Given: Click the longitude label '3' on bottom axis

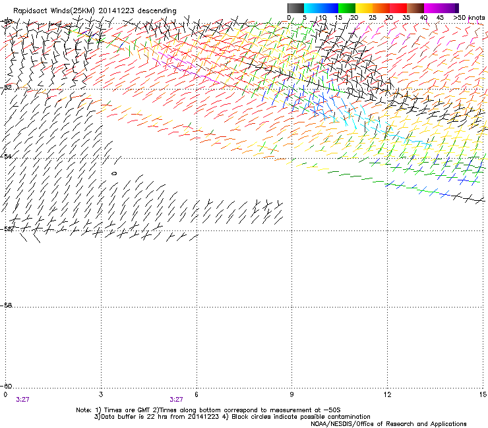Looking at the screenshot, I should 101,394.
